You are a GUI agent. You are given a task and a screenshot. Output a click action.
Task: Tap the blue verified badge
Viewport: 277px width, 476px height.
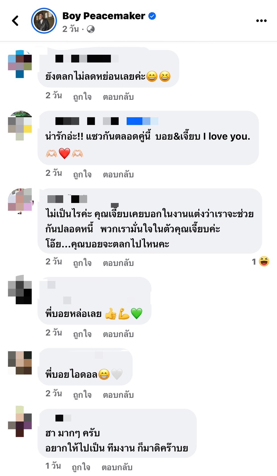[152, 16]
